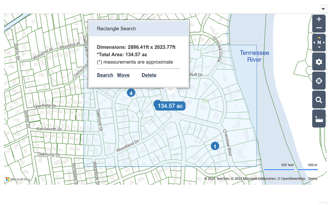
Task: Click the Woodland Dr street label
Action: (x=128, y=146)
